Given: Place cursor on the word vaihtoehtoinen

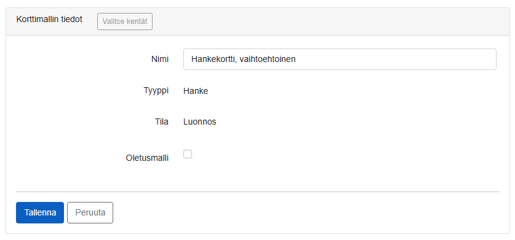Looking at the screenshot, I should click(x=268, y=60).
